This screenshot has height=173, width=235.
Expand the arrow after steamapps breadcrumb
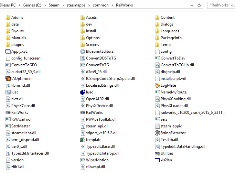(89, 5)
